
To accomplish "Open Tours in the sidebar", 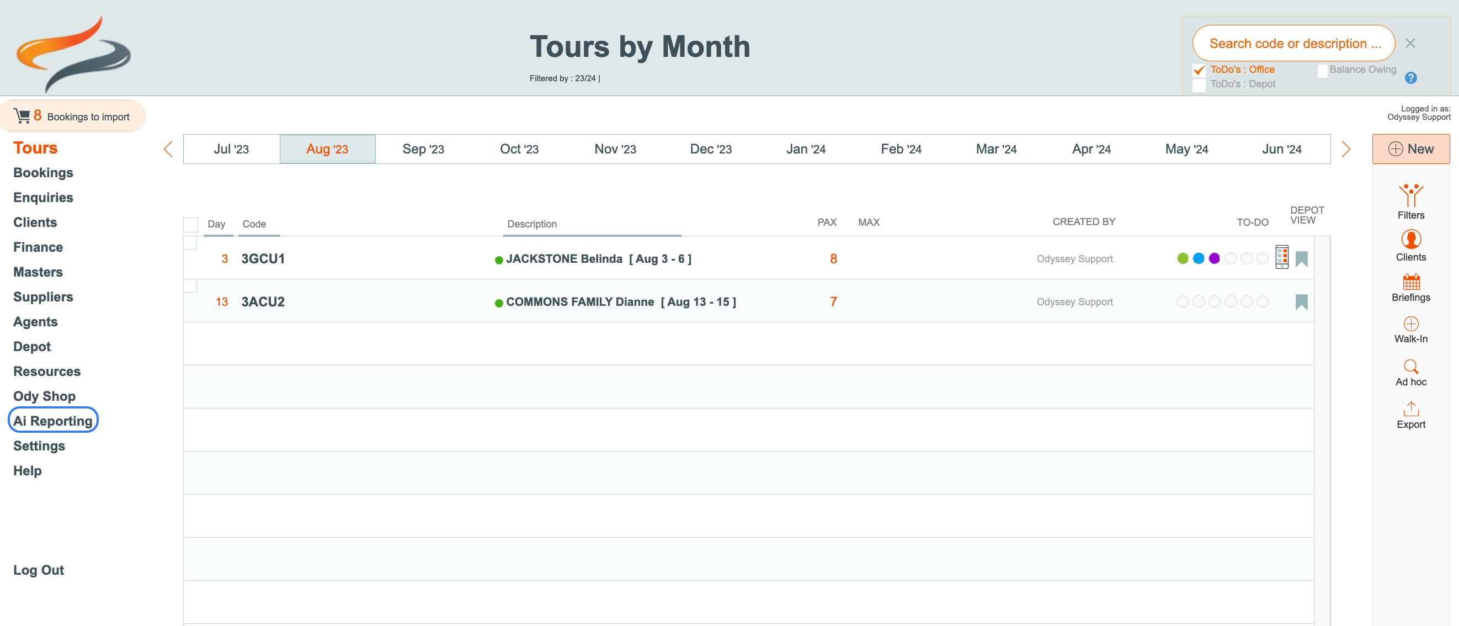I will point(35,148).
